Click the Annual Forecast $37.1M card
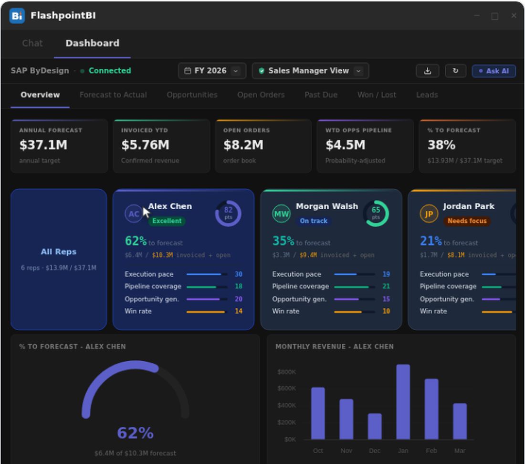Viewport: 525px width, 464px height. [x=59, y=146]
